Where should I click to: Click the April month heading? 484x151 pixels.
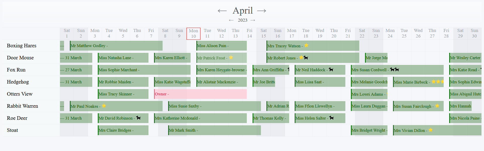coord(243,11)
